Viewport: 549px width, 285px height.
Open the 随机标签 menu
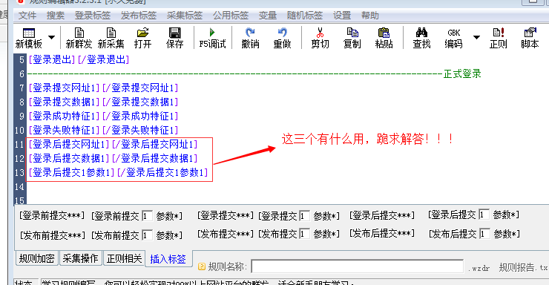click(x=305, y=16)
